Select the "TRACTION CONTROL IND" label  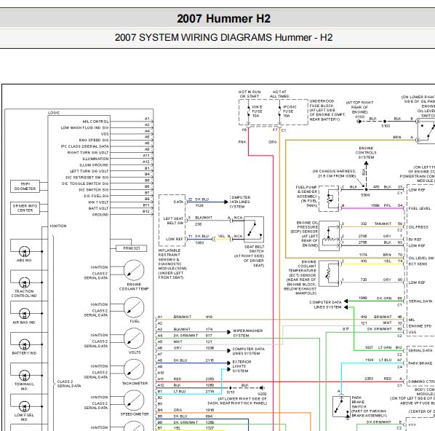coord(24,293)
